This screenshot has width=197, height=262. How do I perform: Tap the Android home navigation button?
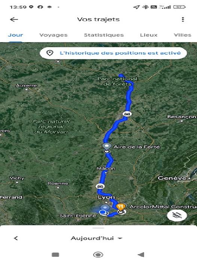pos(98,255)
